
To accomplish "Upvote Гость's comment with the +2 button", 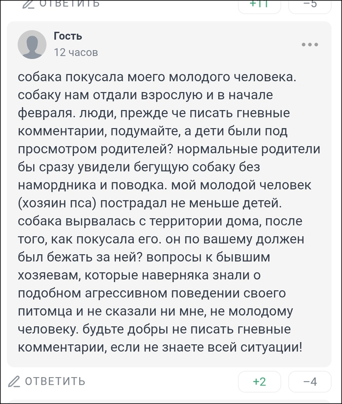I will click(x=259, y=382).
